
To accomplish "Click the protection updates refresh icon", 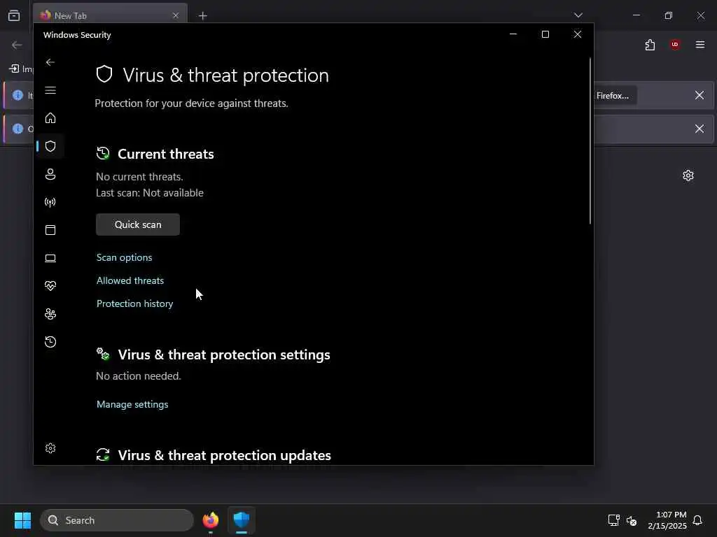I will tap(103, 454).
